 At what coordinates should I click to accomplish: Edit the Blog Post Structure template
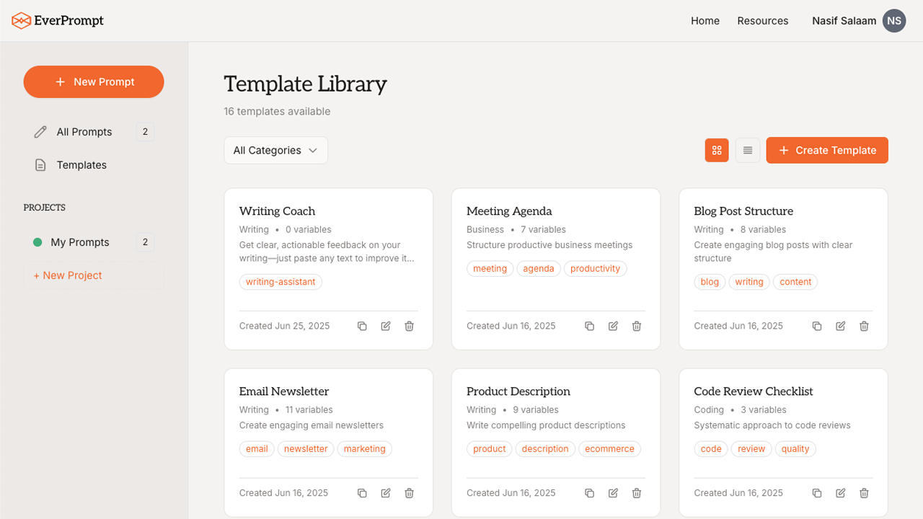840,326
